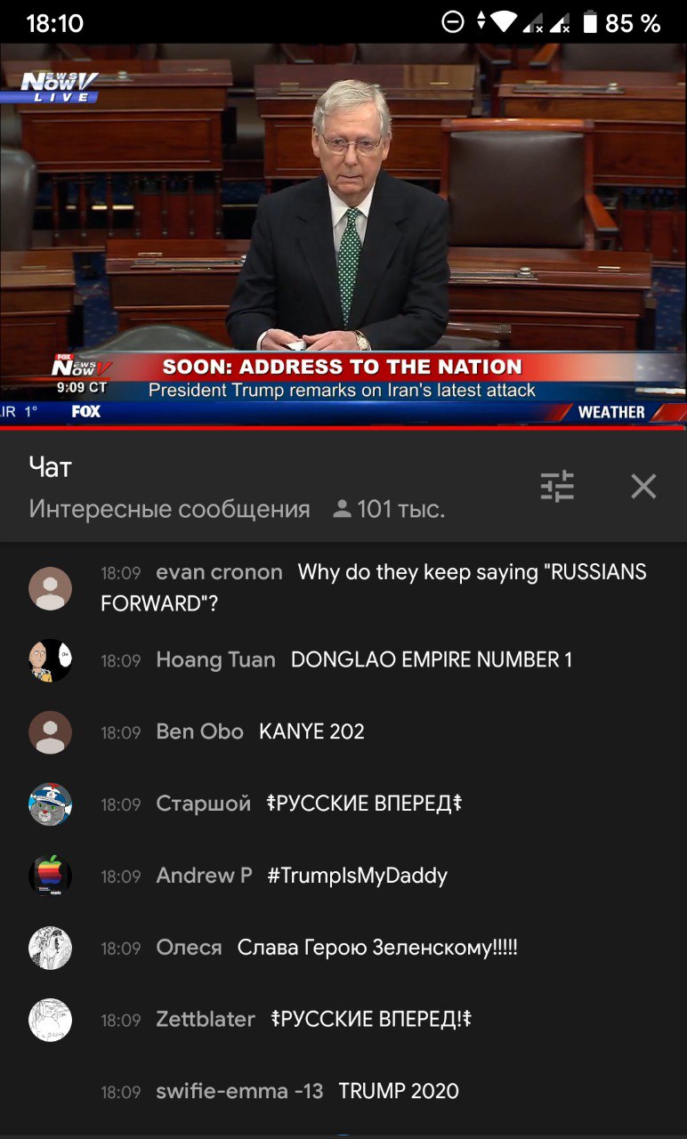Tap evan cronon's avatar

click(51, 588)
